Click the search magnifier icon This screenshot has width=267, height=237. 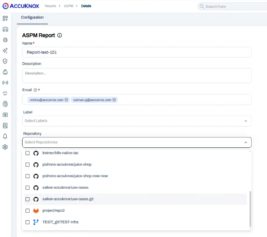(202, 6)
